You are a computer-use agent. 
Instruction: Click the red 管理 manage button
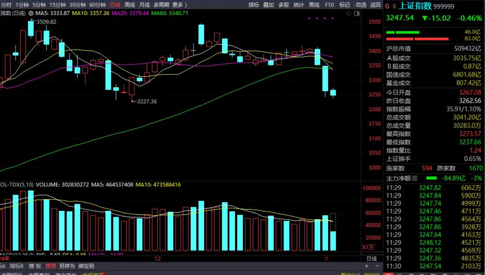coord(50,266)
